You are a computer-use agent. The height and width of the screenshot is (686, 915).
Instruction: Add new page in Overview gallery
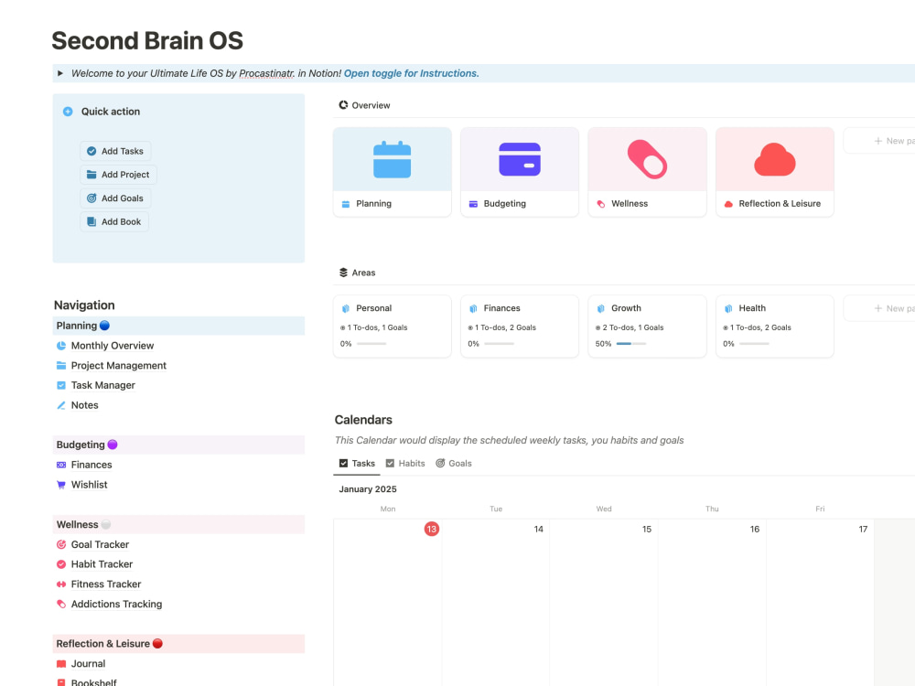pyautogui.click(x=881, y=141)
